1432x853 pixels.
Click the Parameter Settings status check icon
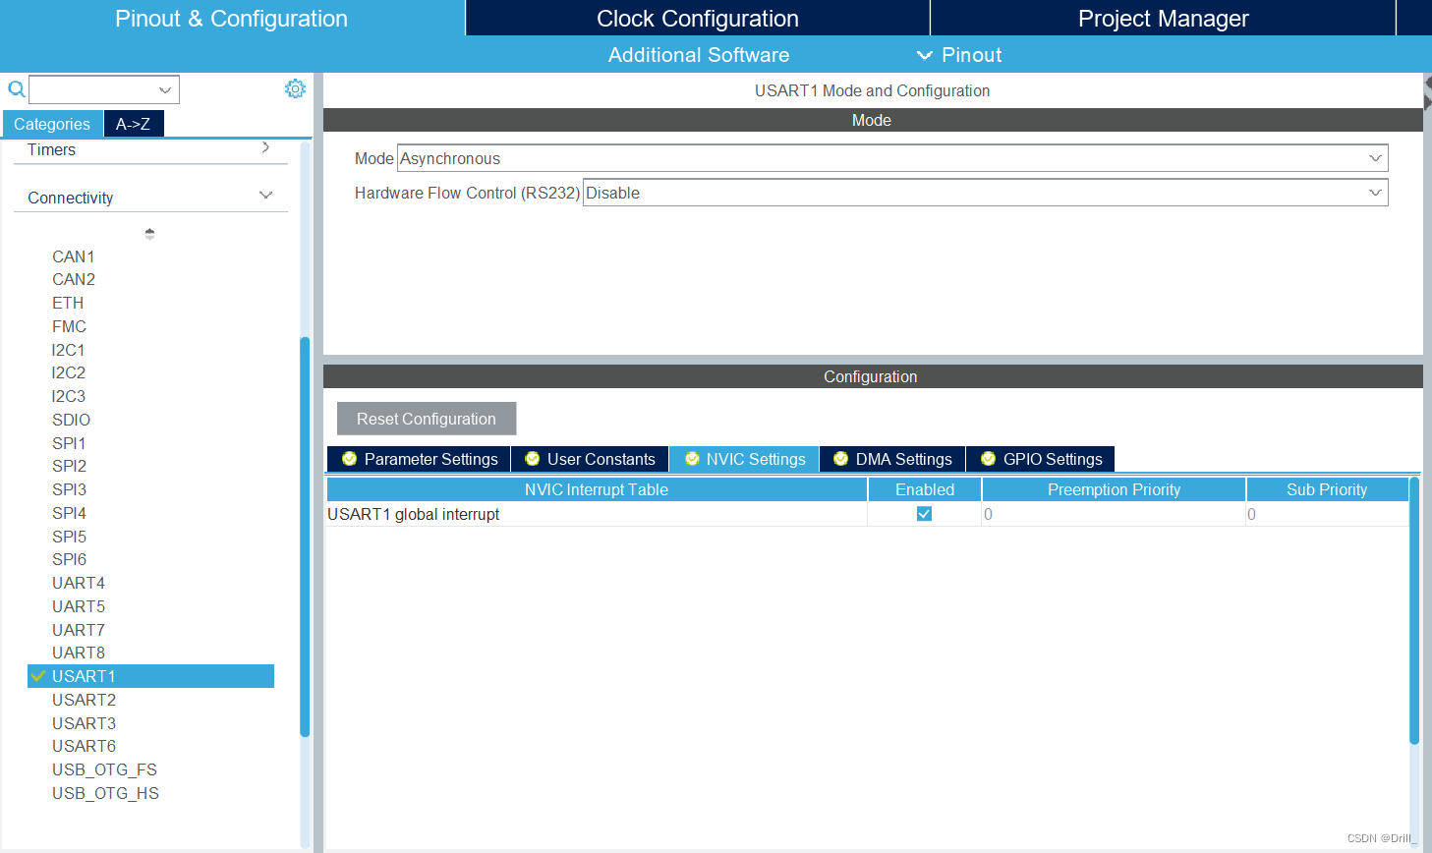click(349, 459)
